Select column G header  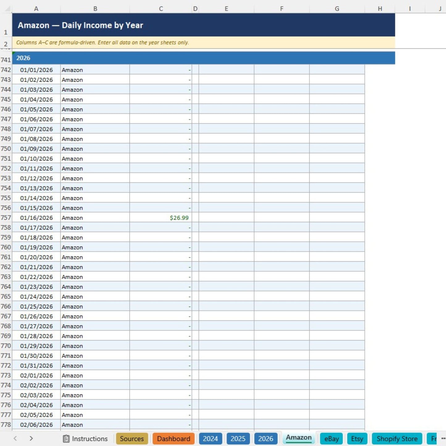(x=337, y=9)
